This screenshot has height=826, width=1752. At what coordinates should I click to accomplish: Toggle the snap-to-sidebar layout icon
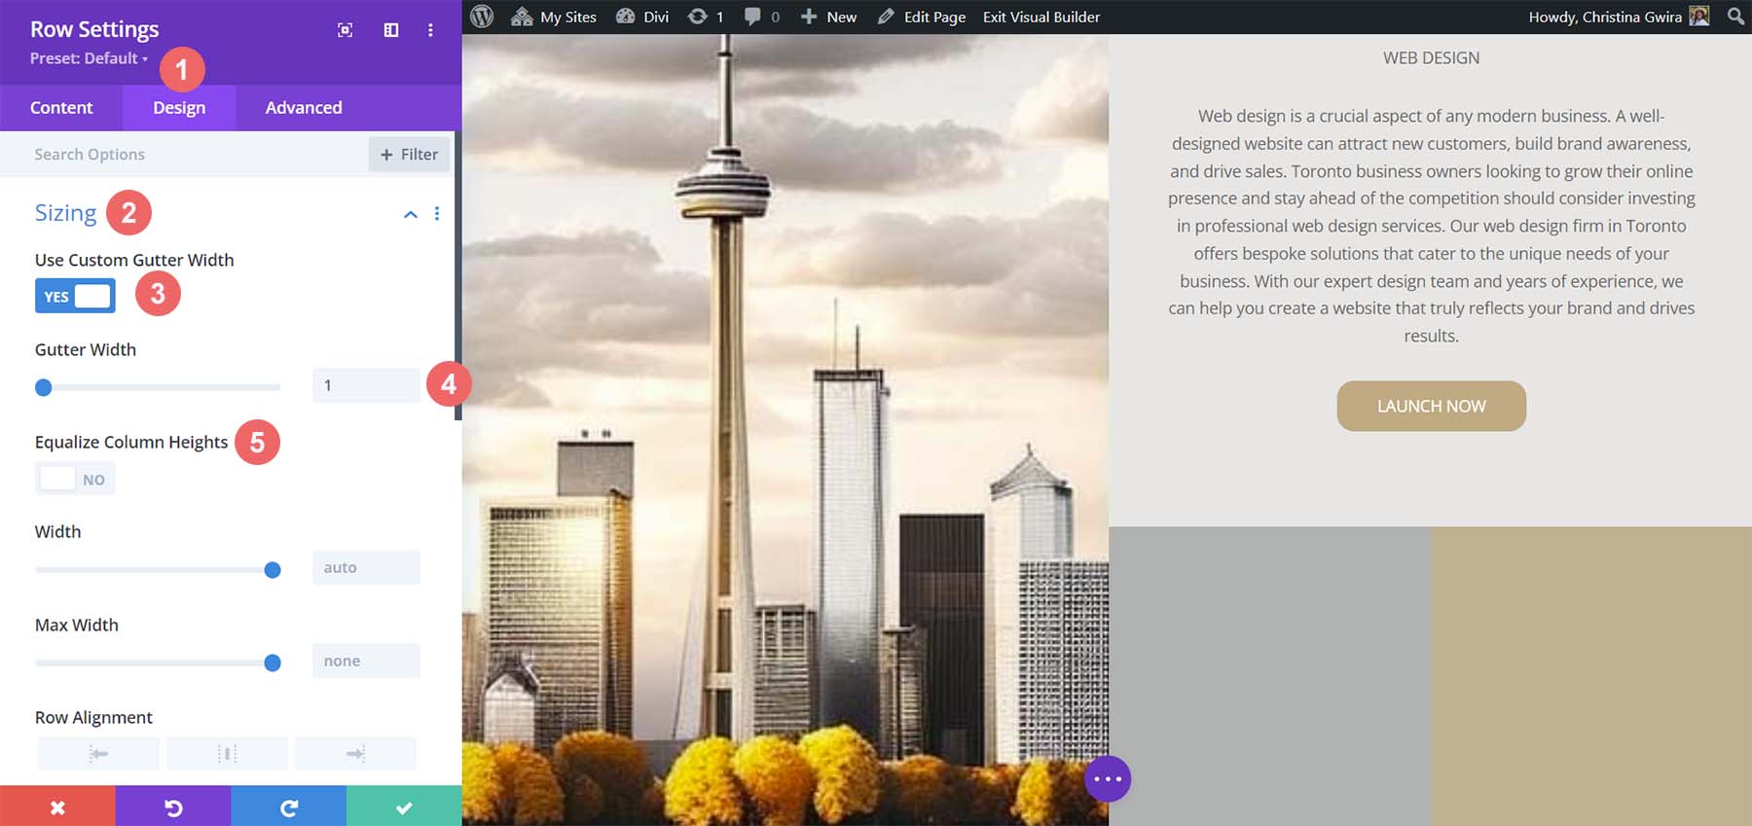click(391, 30)
